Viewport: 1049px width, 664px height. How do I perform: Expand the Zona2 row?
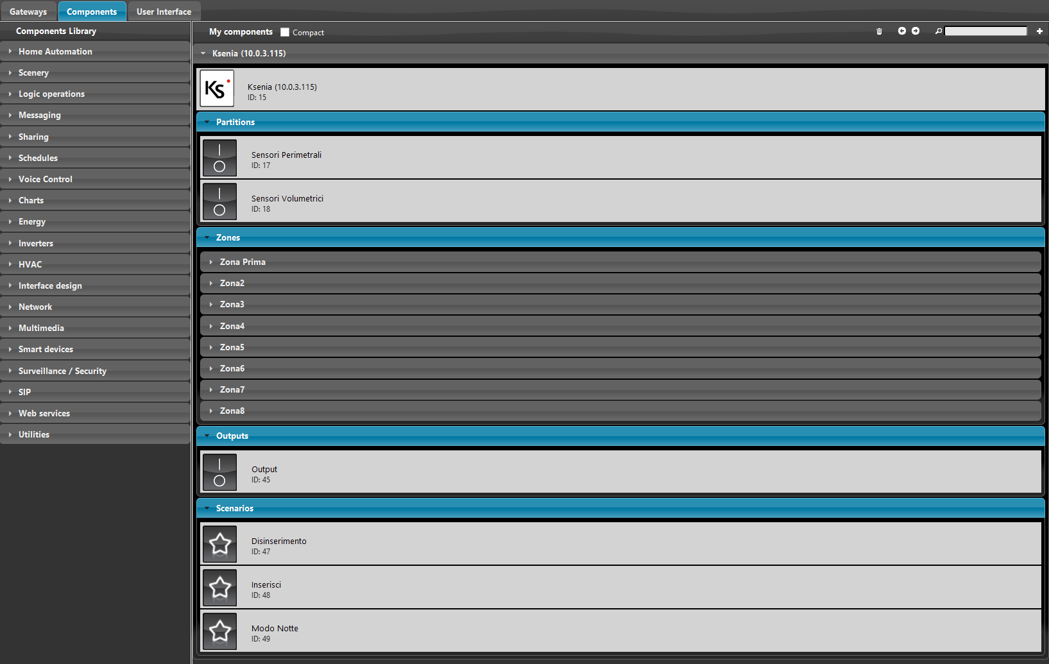pos(620,283)
